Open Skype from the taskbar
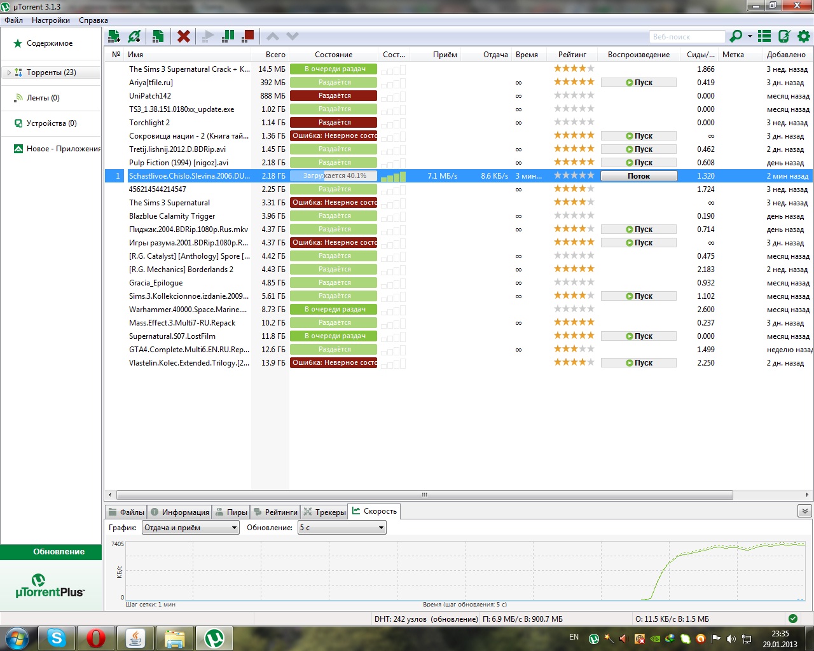 click(57, 638)
